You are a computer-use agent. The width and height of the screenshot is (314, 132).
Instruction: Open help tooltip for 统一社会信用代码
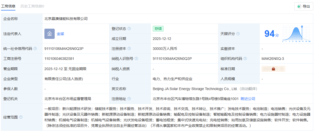click(x=35, y=49)
